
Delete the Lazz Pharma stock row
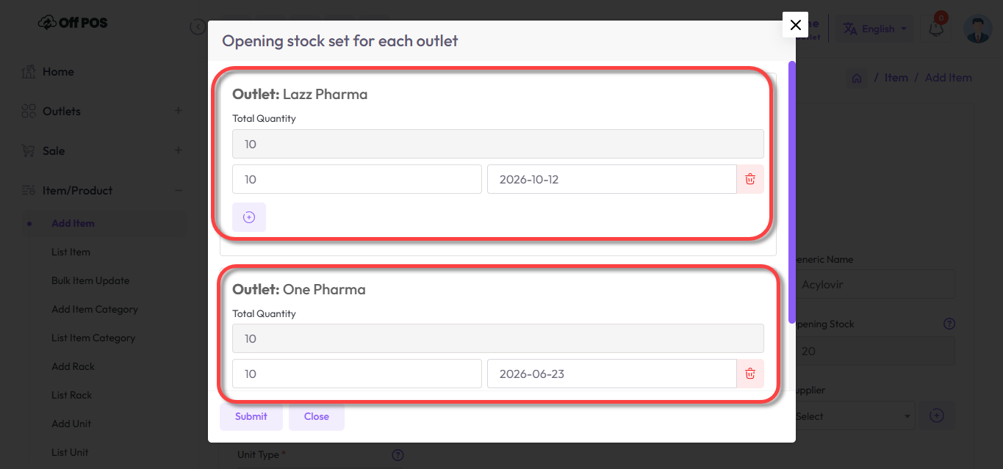[x=750, y=179]
